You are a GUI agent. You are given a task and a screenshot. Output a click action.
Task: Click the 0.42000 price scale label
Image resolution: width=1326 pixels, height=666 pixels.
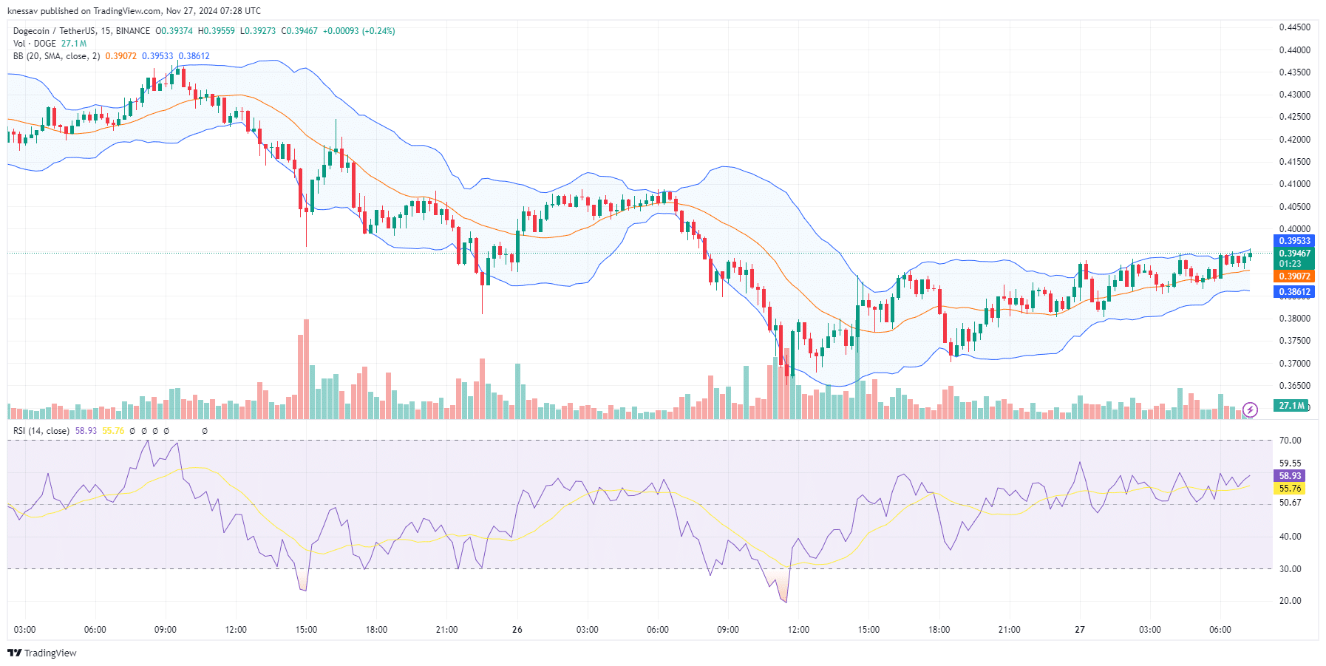pyautogui.click(x=1294, y=140)
